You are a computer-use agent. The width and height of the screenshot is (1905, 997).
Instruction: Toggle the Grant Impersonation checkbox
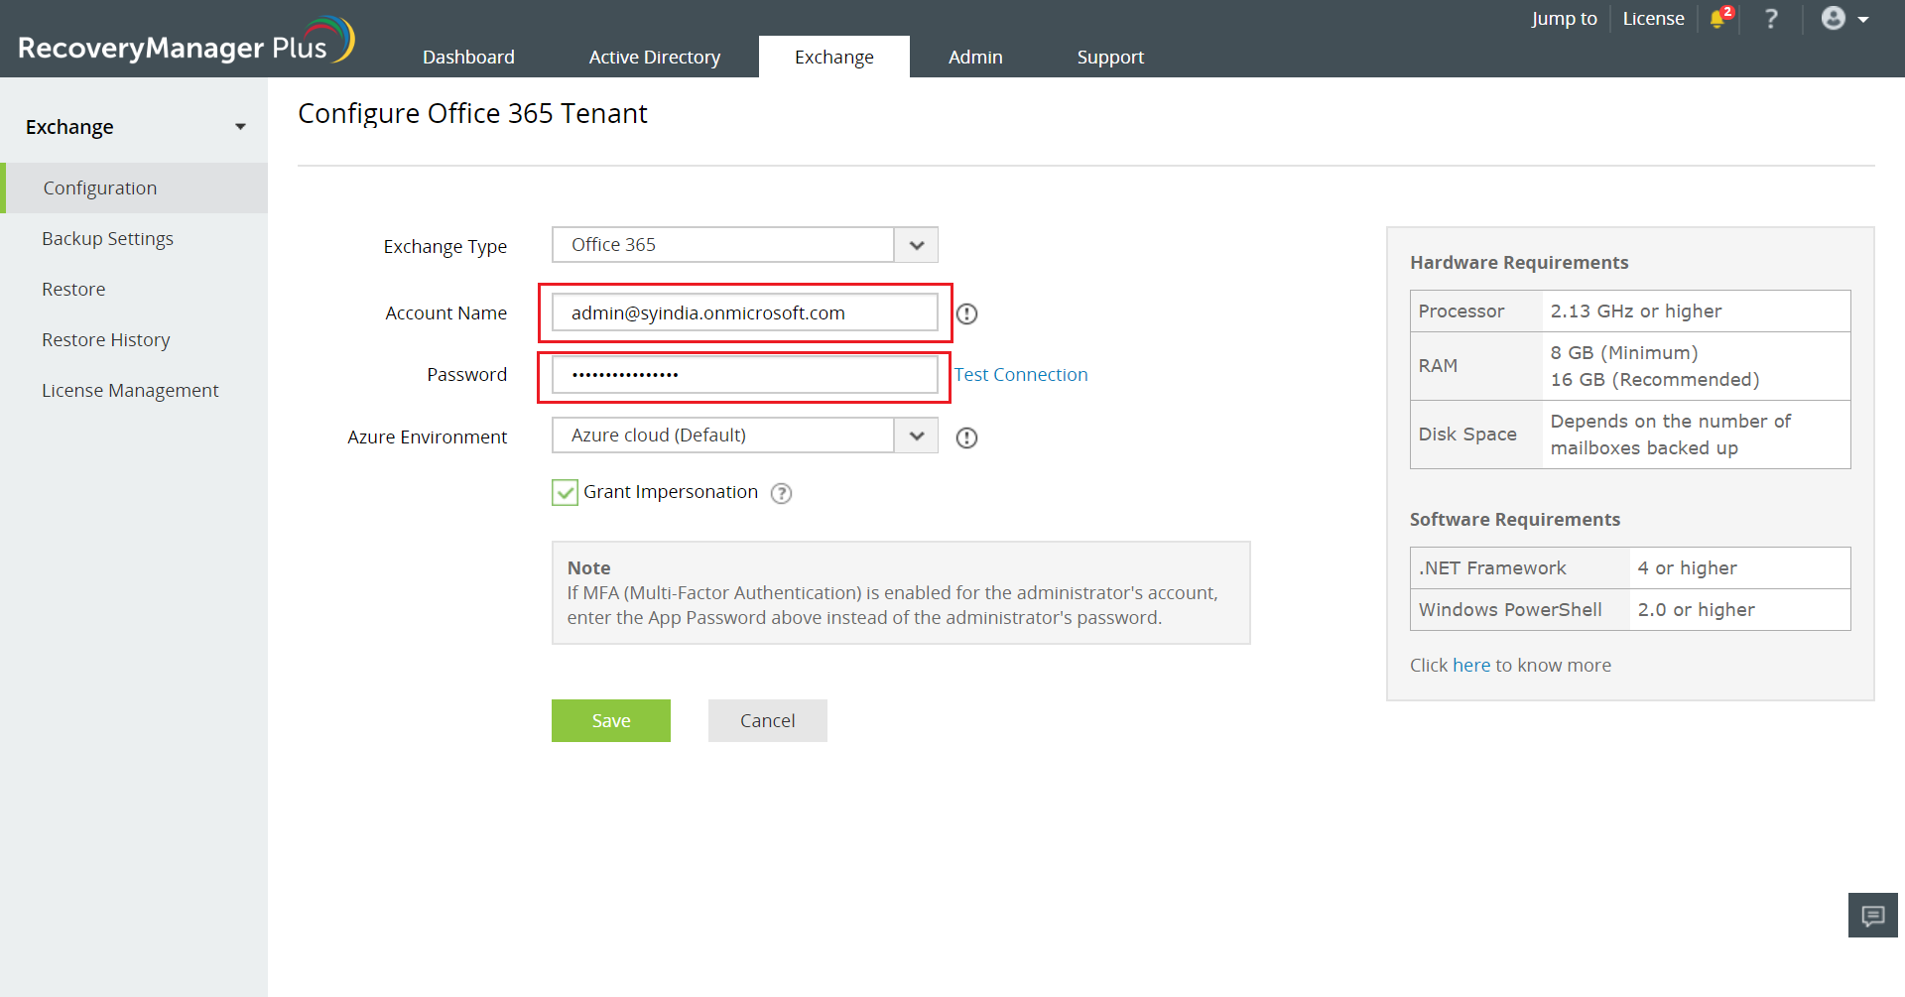[565, 492]
